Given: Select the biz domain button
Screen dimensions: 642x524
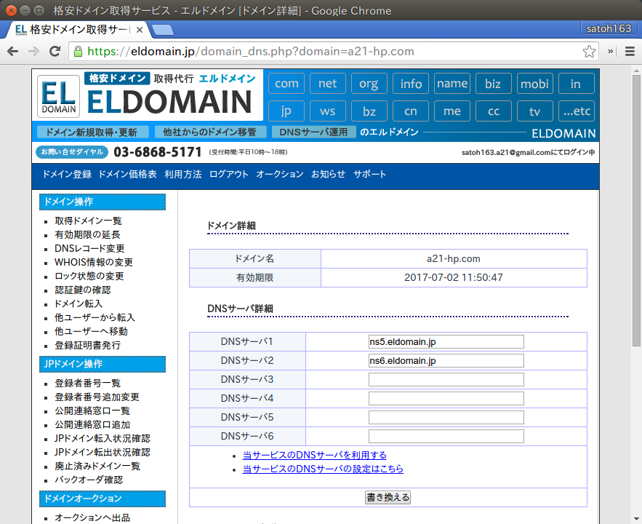Looking at the screenshot, I should click(494, 84).
